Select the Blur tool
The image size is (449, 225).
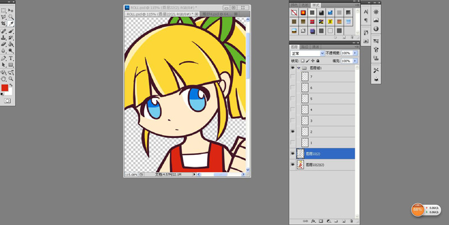[x=3, y=51]
